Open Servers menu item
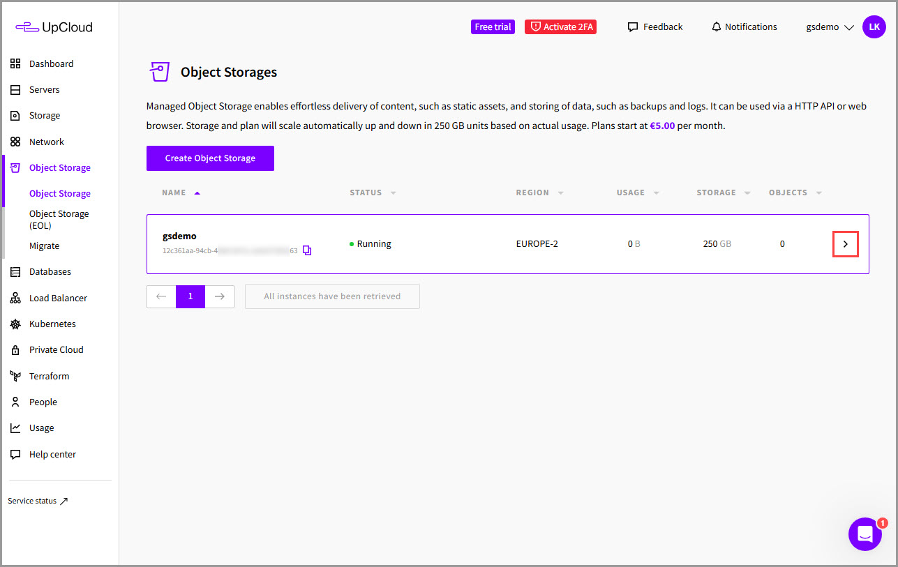898x567 pixels. (x=44, y=90)
